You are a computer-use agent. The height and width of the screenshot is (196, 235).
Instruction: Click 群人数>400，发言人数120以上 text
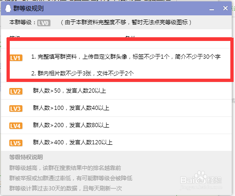(73, 142)
